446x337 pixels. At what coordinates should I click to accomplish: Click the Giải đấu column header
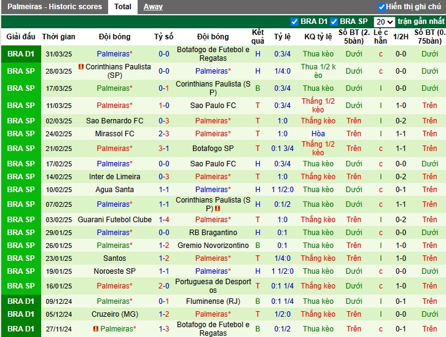click(x=21, y=37)
